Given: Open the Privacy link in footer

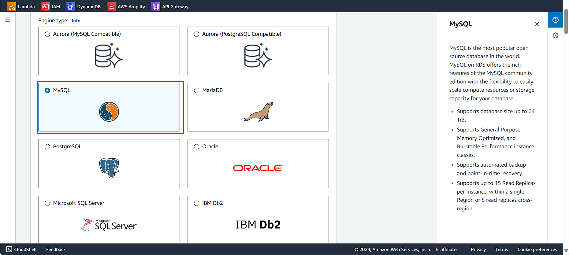Looking at the screenshot, I should [478, 249].
